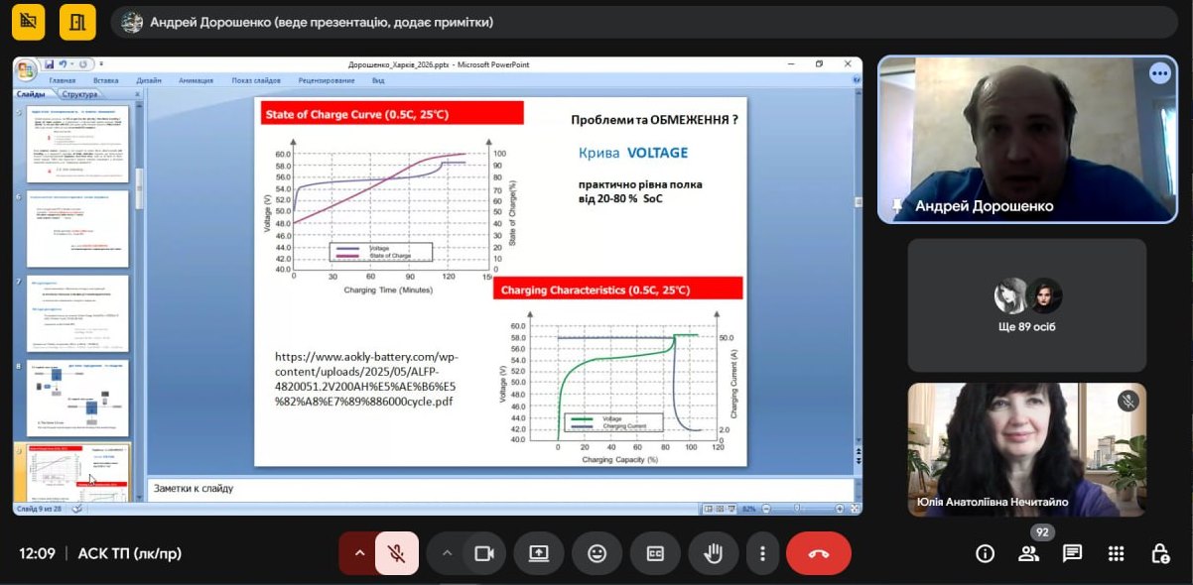
Task: Unmute the microphone
Action: click(396, 553)
